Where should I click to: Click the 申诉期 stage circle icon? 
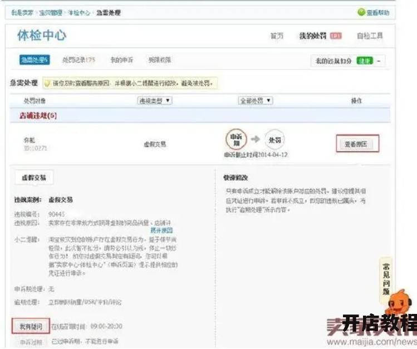coord(236,140)
